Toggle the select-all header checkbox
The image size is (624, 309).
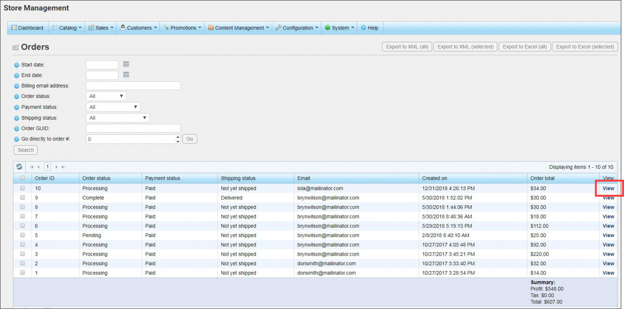(23, 178)
